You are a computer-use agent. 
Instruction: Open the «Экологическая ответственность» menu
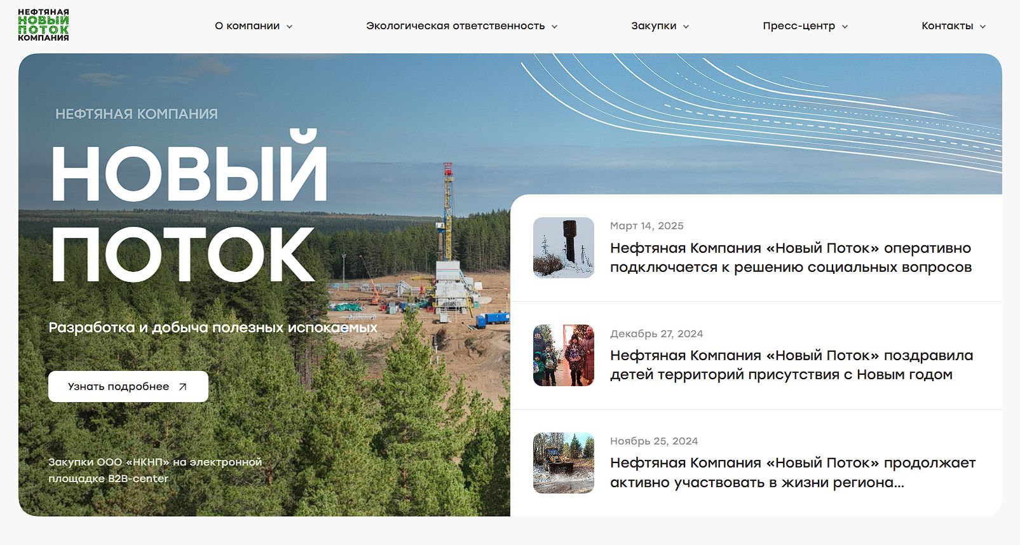pyautogui.click(x=455, y=26)
